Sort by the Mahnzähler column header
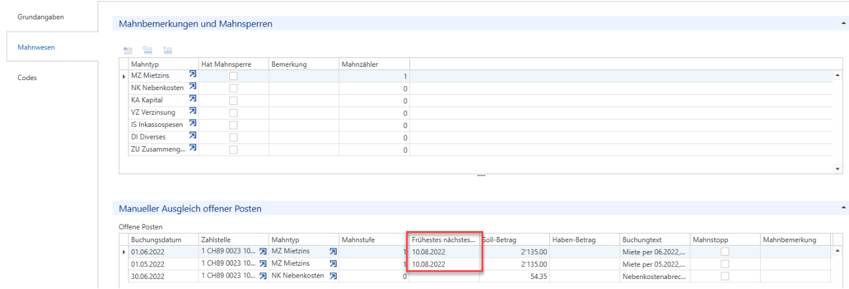849x289 pixels. click(374, 63)
